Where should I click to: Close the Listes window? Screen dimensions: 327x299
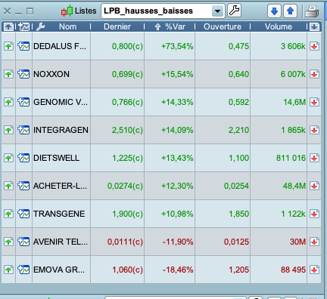click(x=8, y=11)
